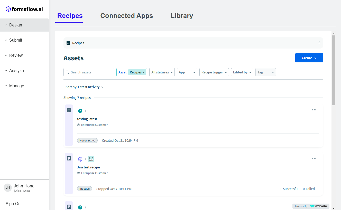
Task: Open the Create button dropdown
Action: click(309, 58)
